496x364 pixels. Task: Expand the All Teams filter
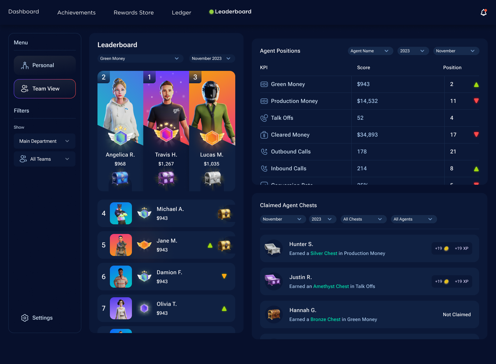pyautogui.click(x=45, y=159)
